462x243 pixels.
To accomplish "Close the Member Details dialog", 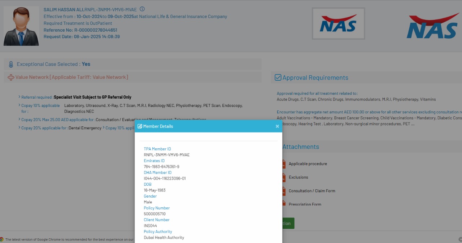I will [277, 126].
